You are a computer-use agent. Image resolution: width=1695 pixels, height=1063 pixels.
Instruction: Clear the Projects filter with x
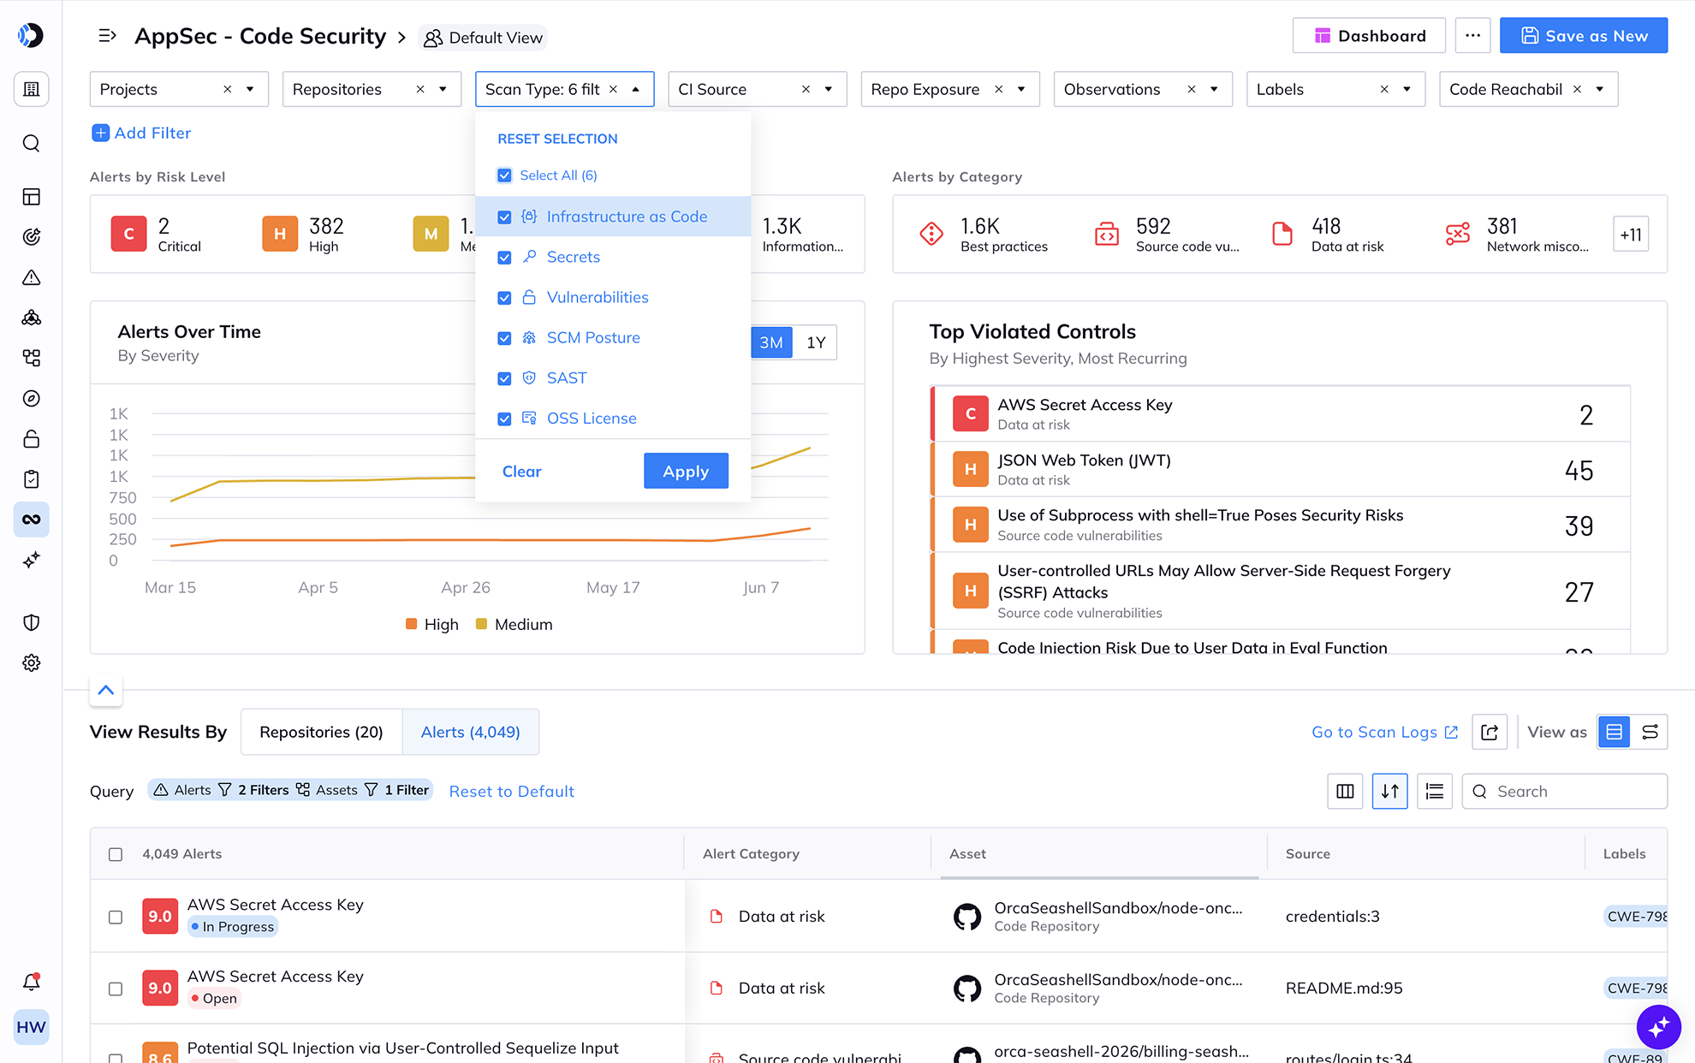227,89
